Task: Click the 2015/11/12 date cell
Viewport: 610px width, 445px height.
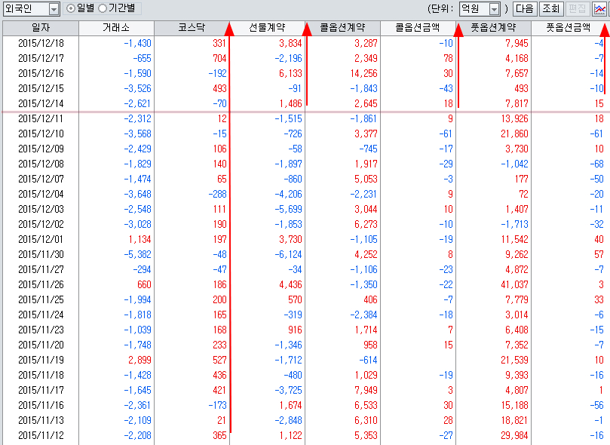Action: 40,435
